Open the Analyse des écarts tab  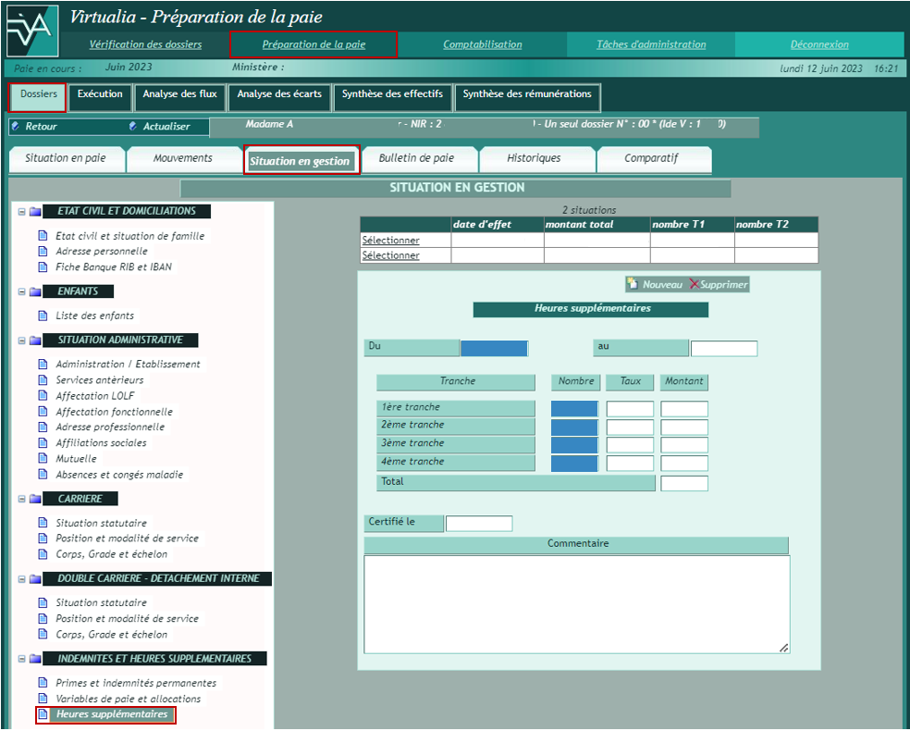[279, 94]
